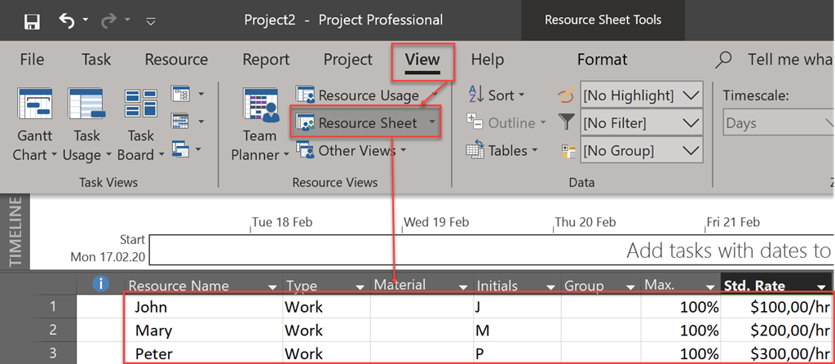Viewport: 835px width, 364px height.
Task: Expand the Resource Sheet dropdown arrow
Action: click(432, 123)
